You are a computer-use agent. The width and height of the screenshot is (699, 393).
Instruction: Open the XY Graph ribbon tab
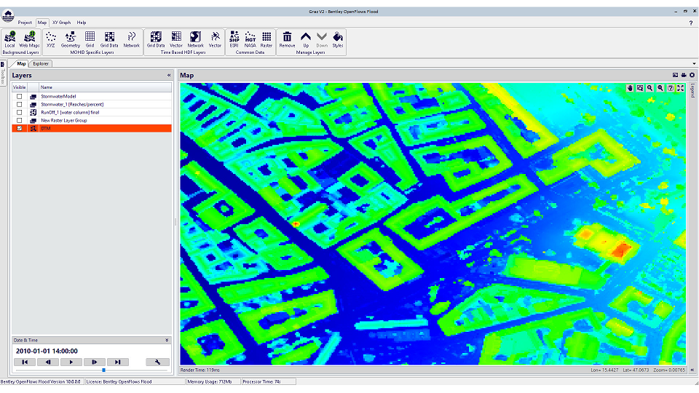(x=61, y=23)
